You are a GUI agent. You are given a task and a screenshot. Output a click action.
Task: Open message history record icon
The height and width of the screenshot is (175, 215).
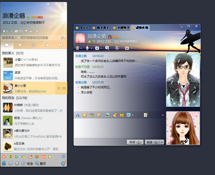146,115
